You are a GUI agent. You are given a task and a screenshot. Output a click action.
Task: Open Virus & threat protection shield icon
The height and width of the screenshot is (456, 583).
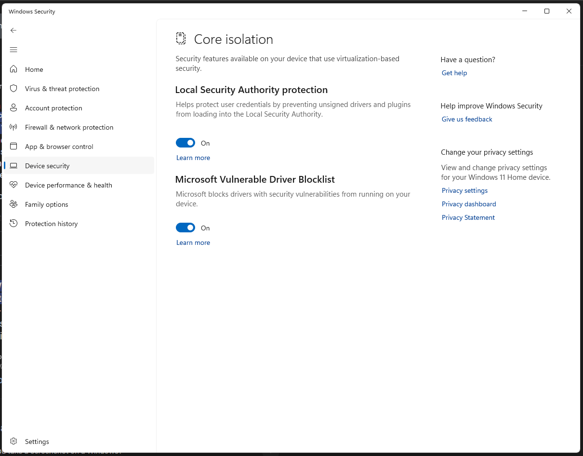(x=14, y=88)
